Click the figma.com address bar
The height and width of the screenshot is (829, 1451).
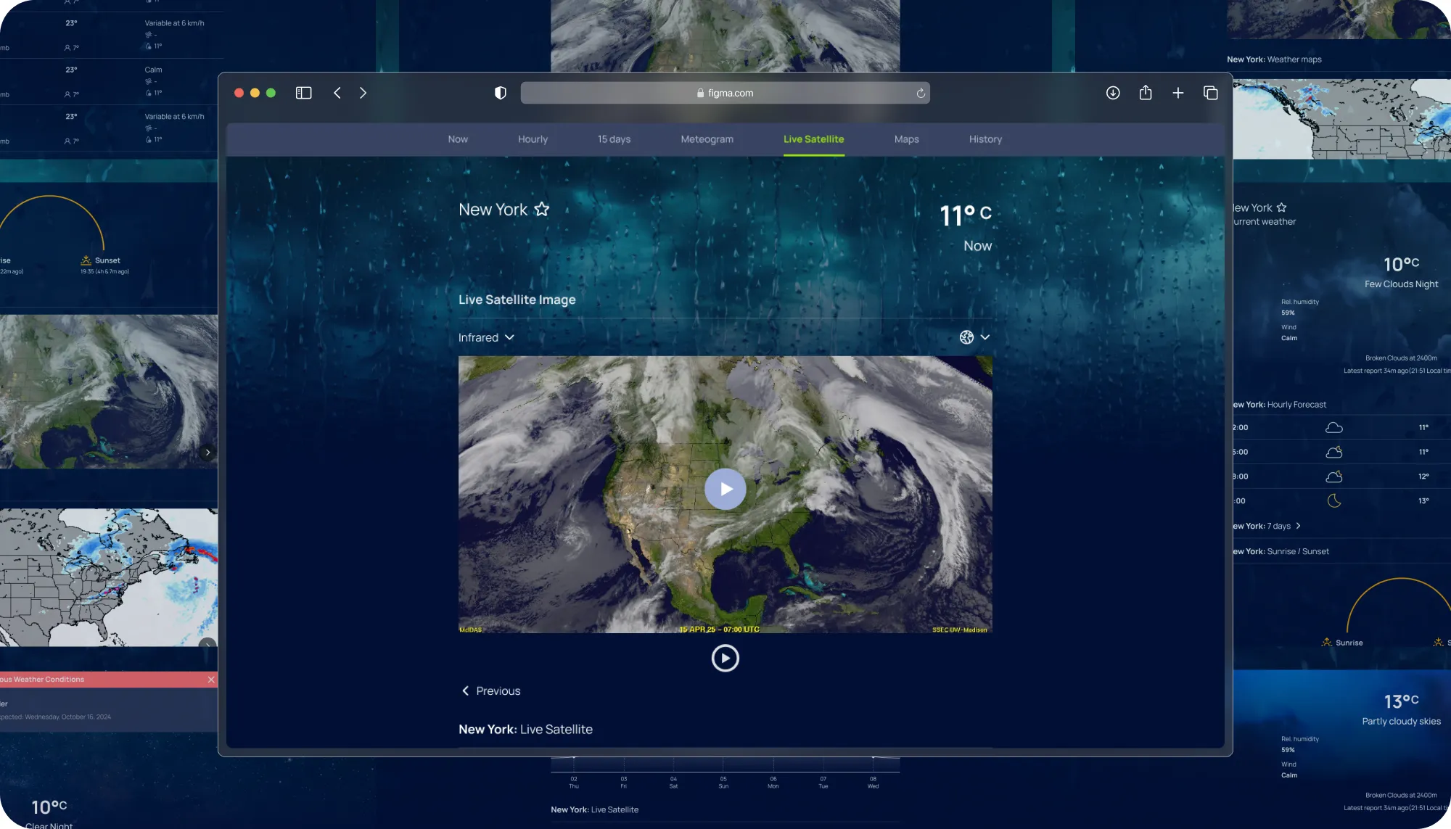point(724,93)
